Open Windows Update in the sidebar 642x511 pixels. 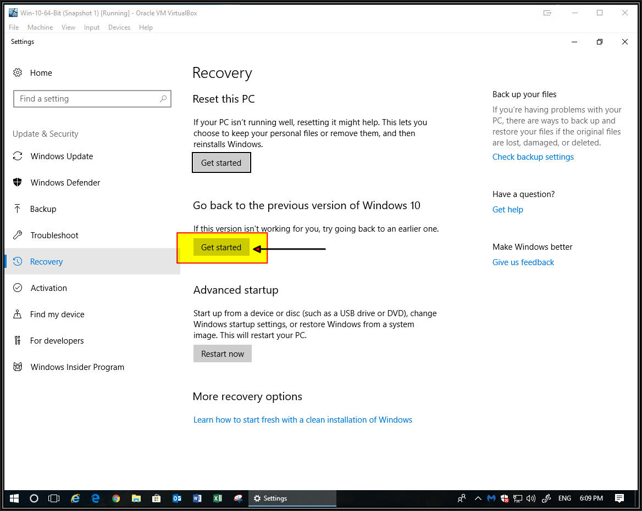click(92, 156)
